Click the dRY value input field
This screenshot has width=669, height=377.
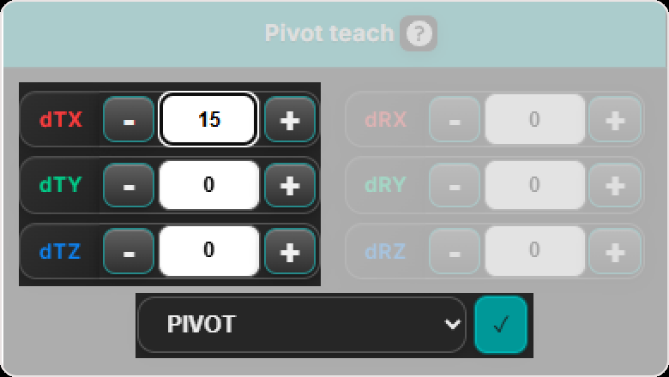534,185
